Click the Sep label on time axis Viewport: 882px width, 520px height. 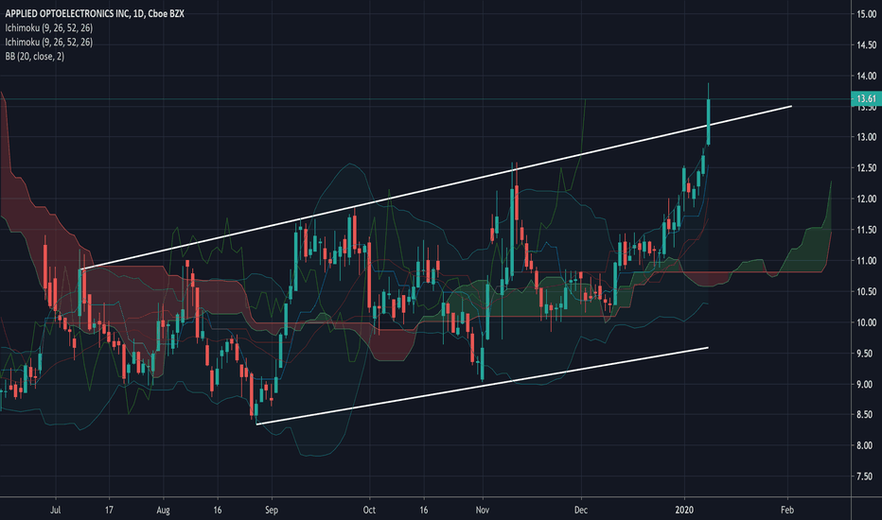271,510
